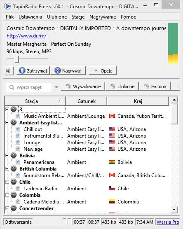Click station icon next to 'Panamericana'
The image size is (183, 229).
coord(18,162)
